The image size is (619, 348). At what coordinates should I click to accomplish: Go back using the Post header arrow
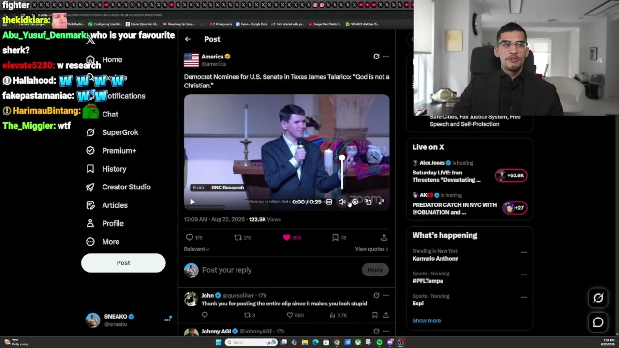(x=188, y=39)
